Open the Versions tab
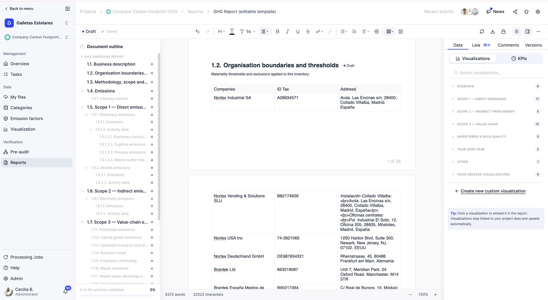This screenshot has width=548, height=300. (533, 45)
